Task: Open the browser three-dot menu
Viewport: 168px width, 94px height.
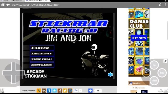Action: point(165,5)
